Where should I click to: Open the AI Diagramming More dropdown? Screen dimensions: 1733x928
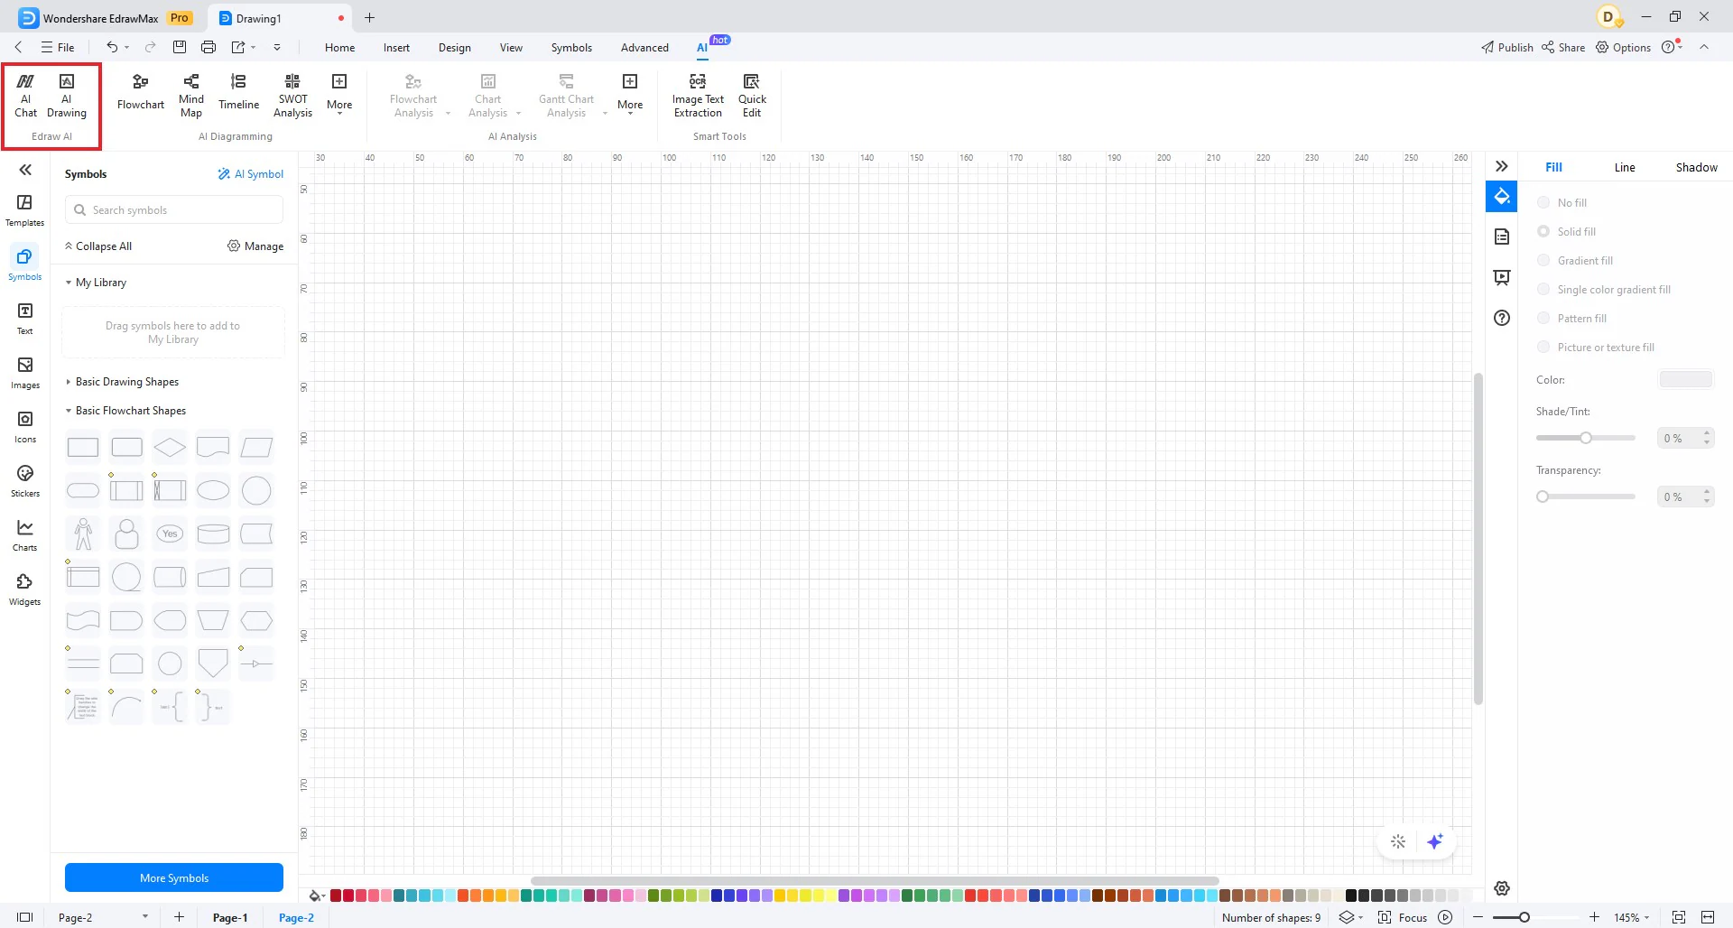pyautogui.click(x=339, y=94)
